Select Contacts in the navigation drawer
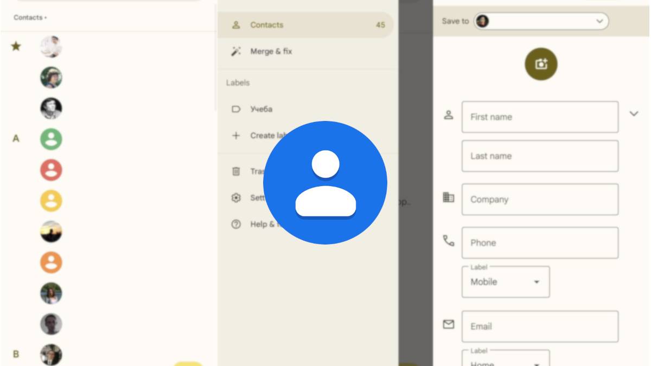The width and height of the screenshot is (651, 366). click(x=306, y=25)
